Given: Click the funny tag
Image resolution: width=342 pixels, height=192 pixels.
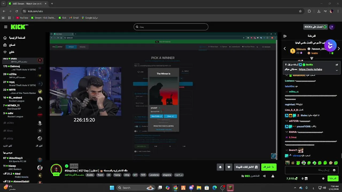Looking at the screenshot, I should 117,175.
